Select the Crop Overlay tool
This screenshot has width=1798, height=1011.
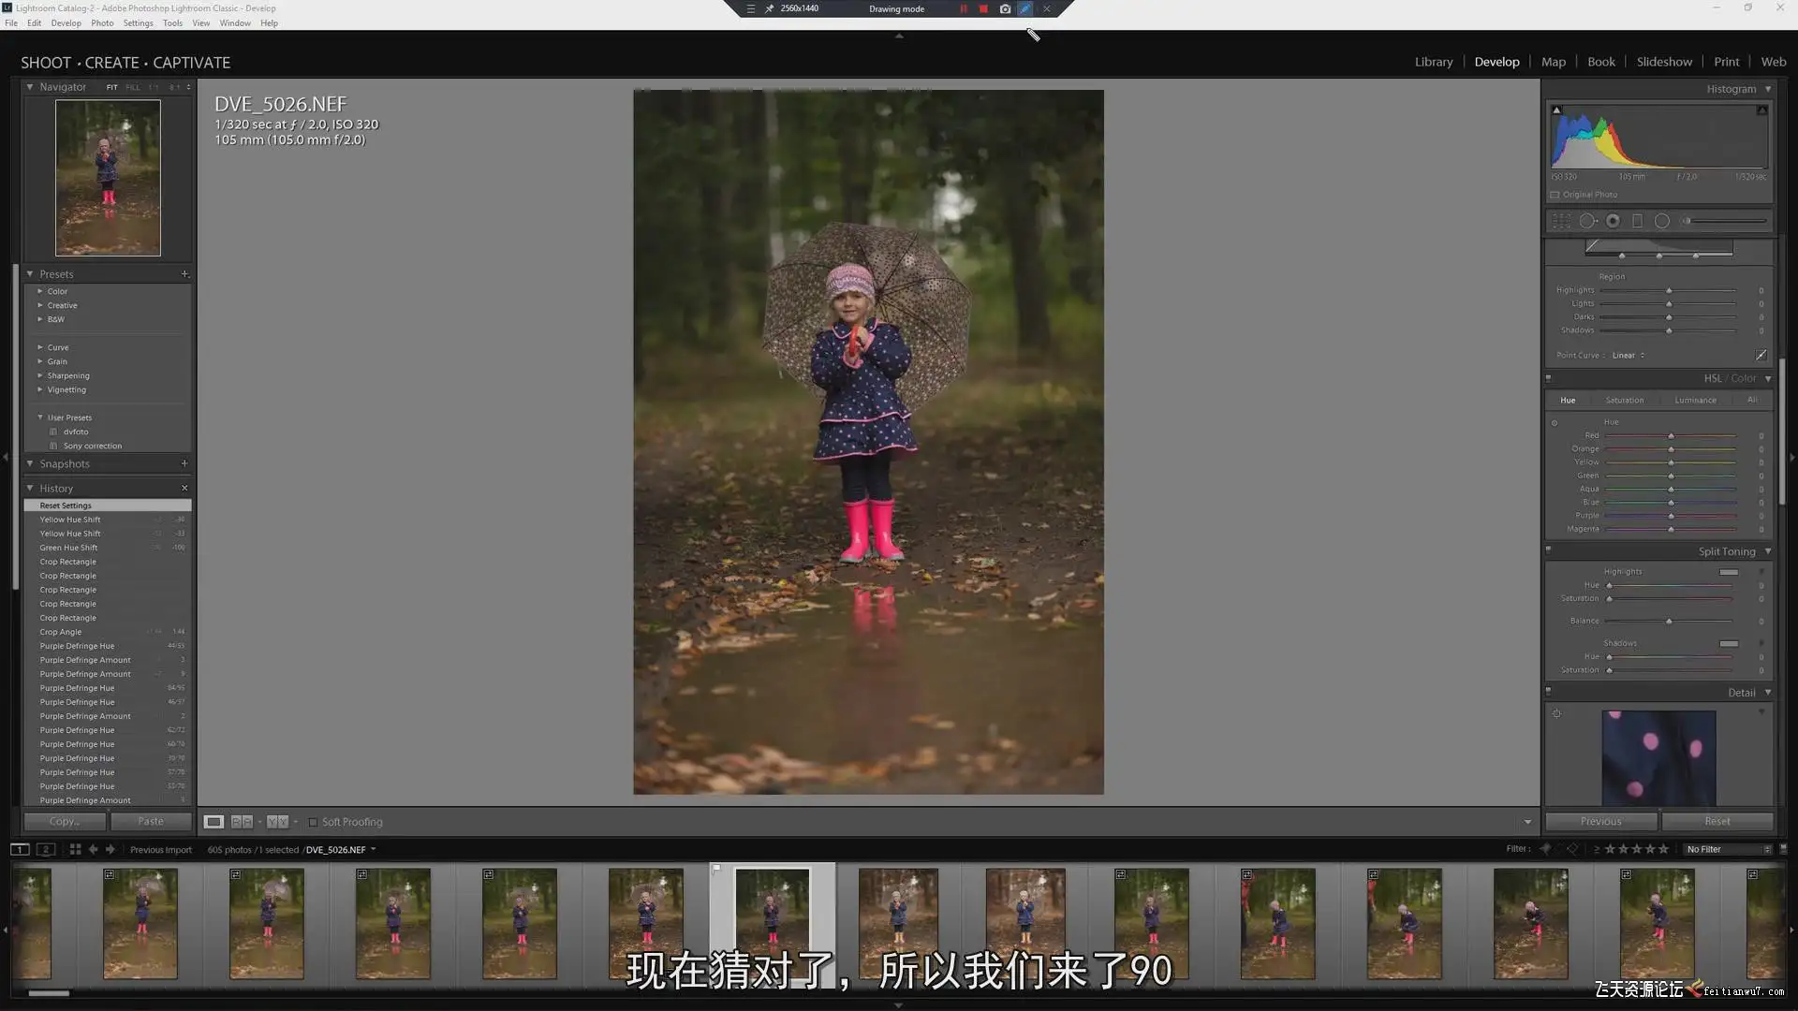[x=1561, y=222]
